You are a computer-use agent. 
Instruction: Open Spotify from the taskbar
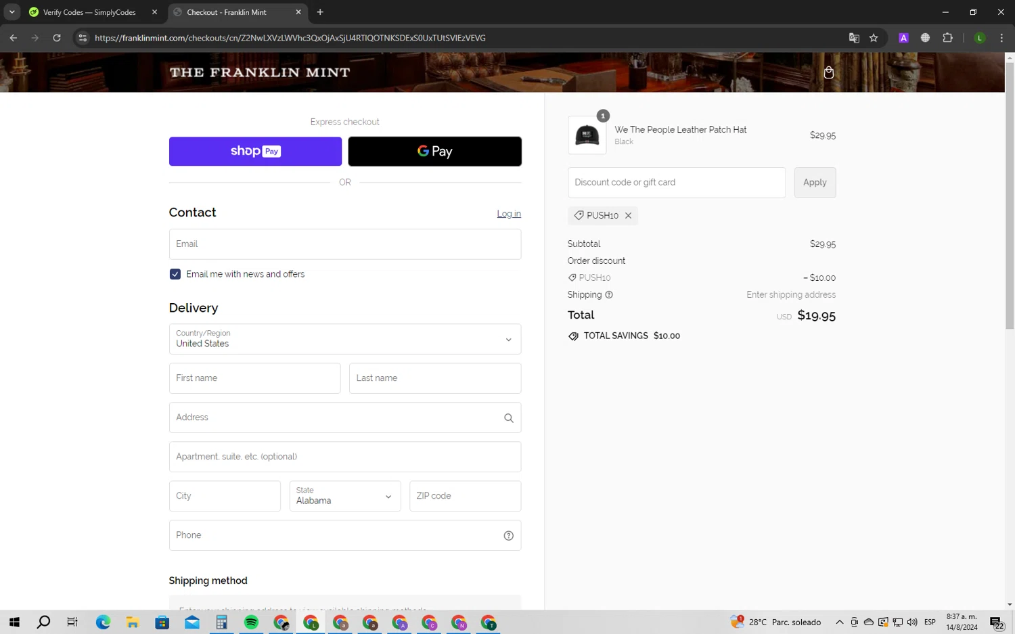tap(251, 622)
